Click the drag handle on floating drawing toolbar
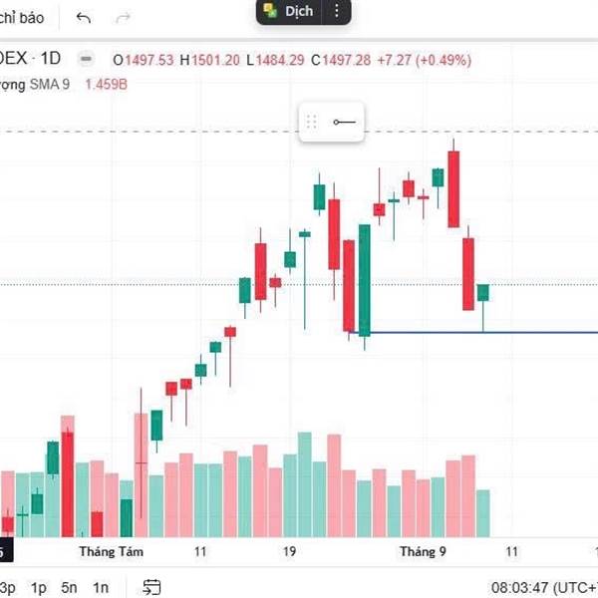This screenshot has height=598, width=598. coord(311,122)
